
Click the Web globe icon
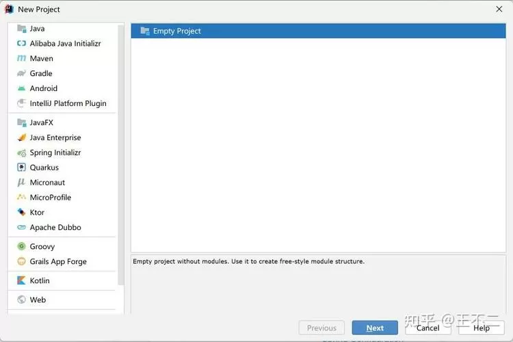click(22, 300)
